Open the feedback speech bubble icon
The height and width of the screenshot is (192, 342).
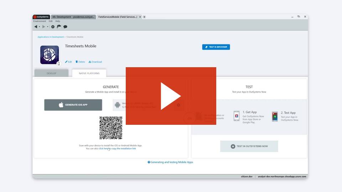point(65,27)
